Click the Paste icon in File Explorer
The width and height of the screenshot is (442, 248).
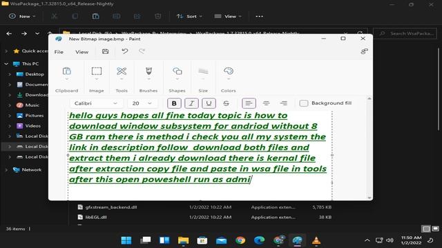[x=95, y=17]
